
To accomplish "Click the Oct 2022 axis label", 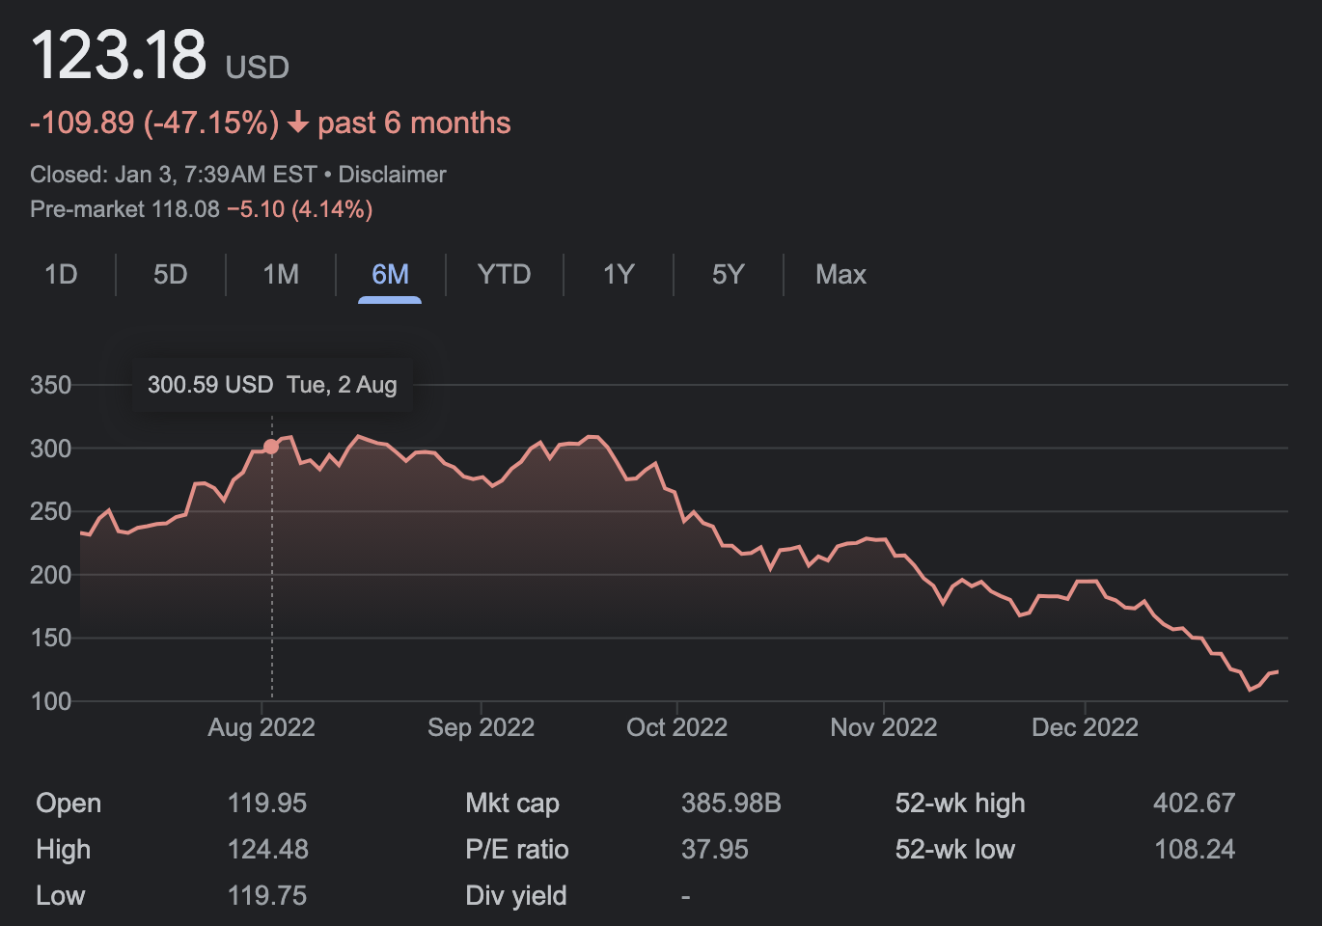I will [676, 727].
